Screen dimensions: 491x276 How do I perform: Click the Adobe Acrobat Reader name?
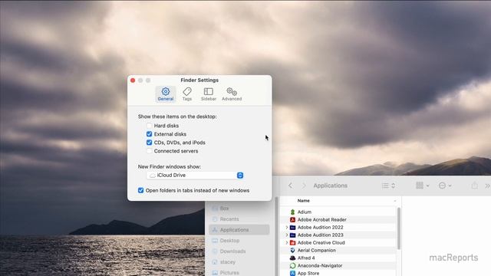click(x=322, y=220)
